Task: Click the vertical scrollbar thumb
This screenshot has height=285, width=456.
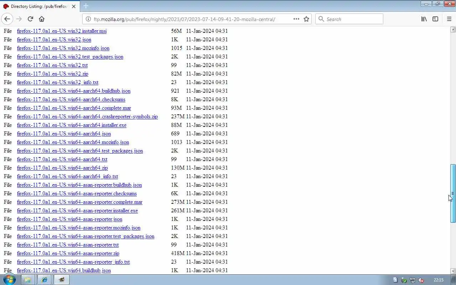Action: (x=453, y=193)
